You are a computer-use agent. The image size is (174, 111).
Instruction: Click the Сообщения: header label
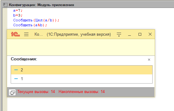click(24, 59)
